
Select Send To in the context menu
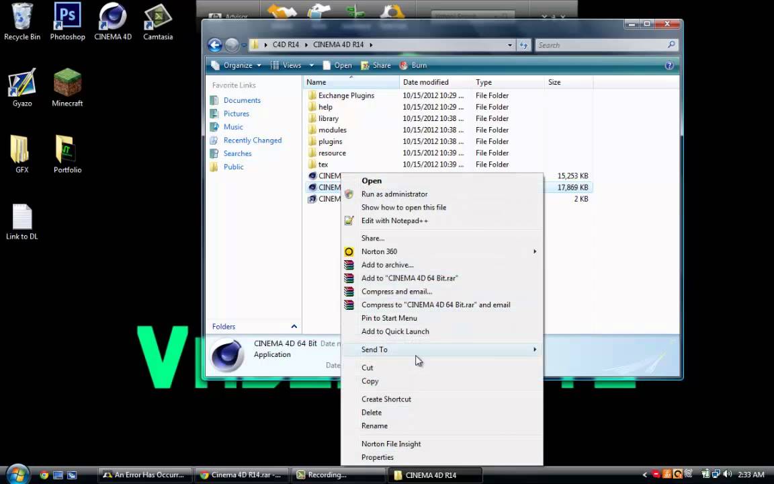pyautogui.click(x=442, y=350)
